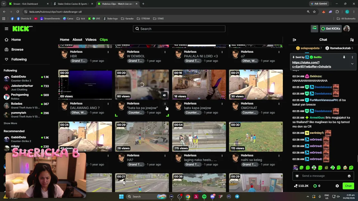The image size is (358, 201).
Task: Click Ask Gemini in Chrome
Action: (x=319, y=4)
